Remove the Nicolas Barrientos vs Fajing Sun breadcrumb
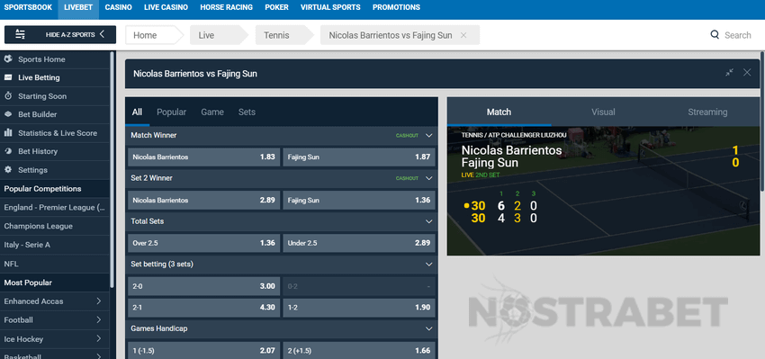The image size is (765, 359). [463, 35]
